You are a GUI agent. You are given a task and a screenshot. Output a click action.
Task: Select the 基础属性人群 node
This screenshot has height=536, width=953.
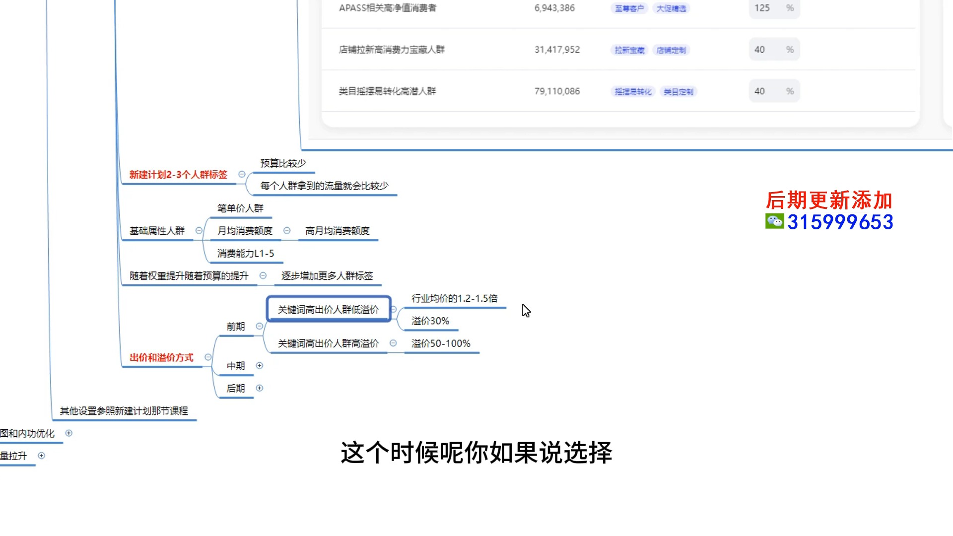tap(157, 231)
